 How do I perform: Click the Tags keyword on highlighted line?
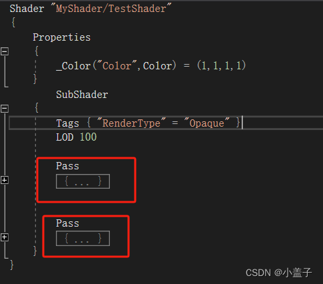point(67,123)
